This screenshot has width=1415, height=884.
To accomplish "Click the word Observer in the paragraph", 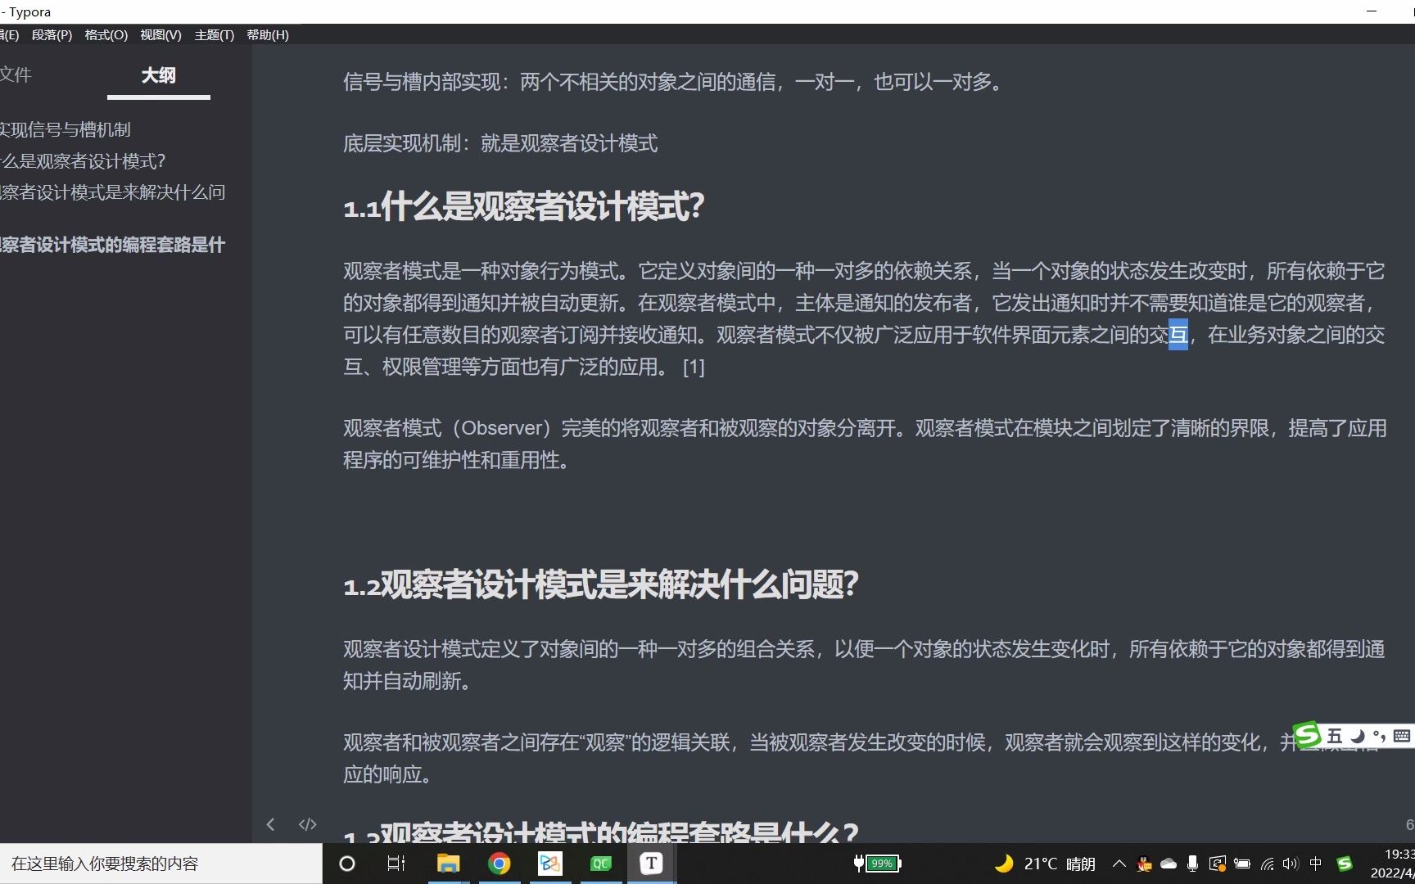I will tap(503, 428).
